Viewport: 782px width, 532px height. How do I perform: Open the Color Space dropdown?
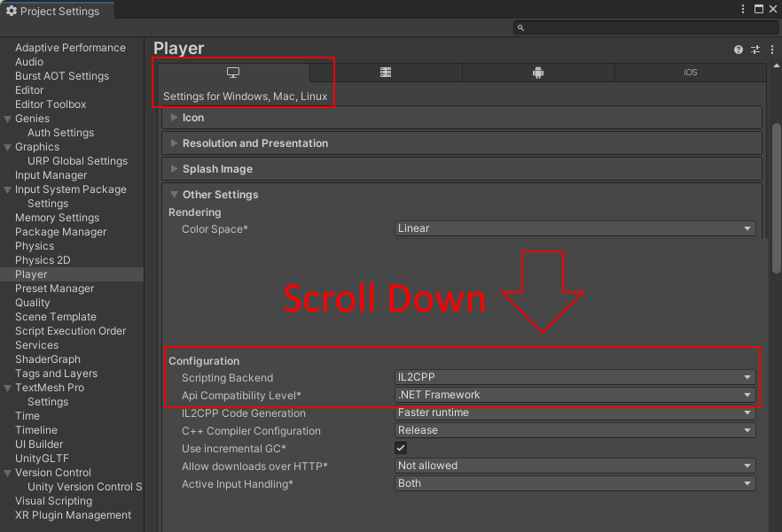575,228
